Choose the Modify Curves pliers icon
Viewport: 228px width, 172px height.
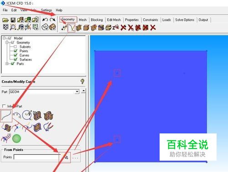48,127
